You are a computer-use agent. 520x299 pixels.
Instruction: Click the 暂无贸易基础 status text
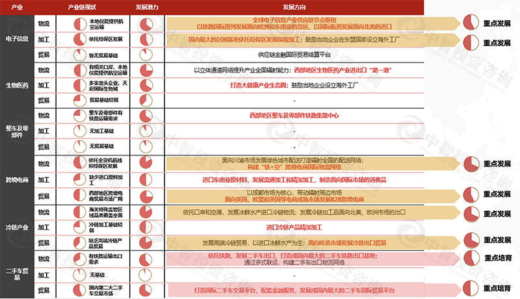click(x=103, y=55)
